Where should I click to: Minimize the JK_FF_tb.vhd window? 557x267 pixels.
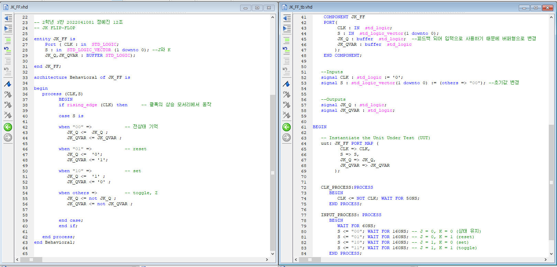point(524,8)
